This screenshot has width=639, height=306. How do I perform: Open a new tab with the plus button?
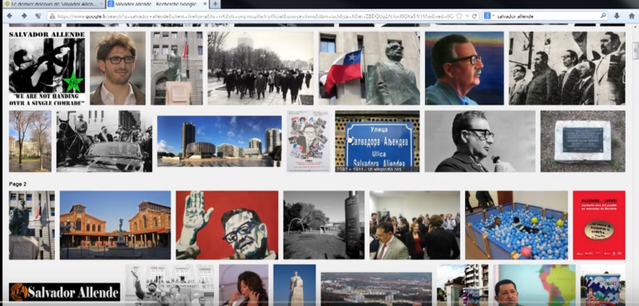coord(215,4)
